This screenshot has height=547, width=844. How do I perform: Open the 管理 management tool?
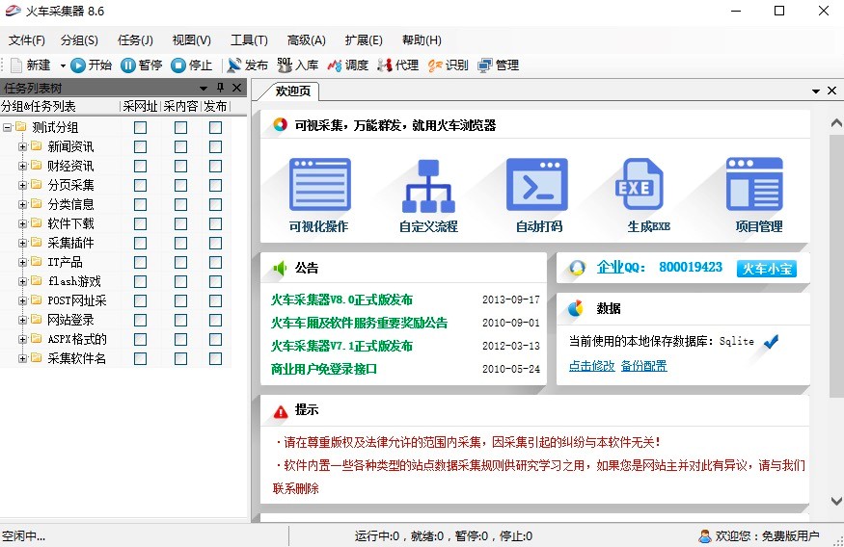[499, 65]
